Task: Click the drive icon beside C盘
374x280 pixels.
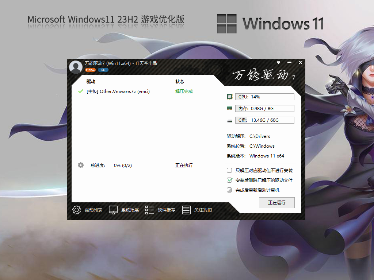Action: 230,120
